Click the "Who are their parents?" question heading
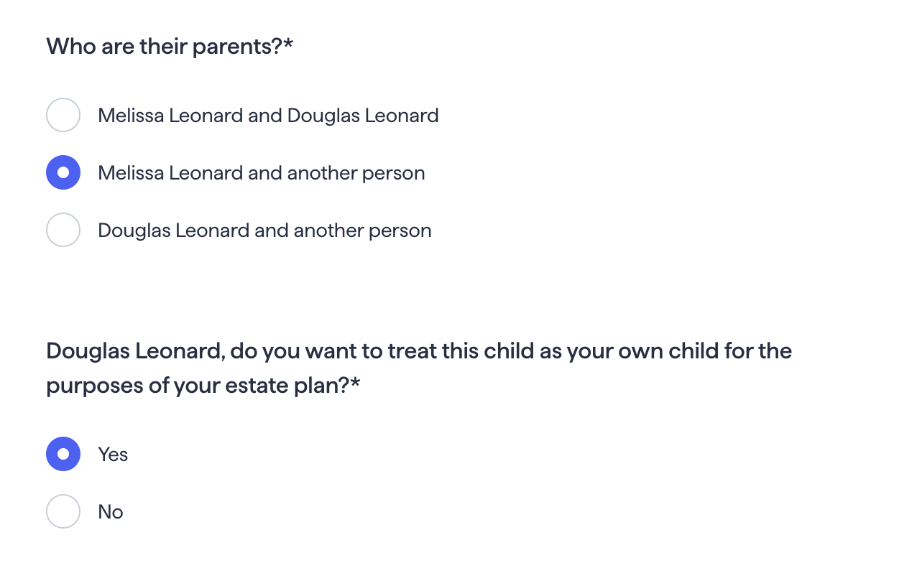This screenshot has height=576, width=917. (x=165, y=47)
